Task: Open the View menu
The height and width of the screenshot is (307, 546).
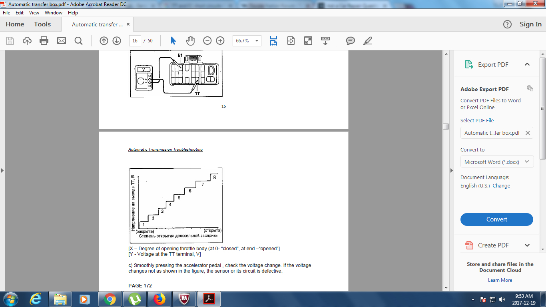Action: coord(34,13)
